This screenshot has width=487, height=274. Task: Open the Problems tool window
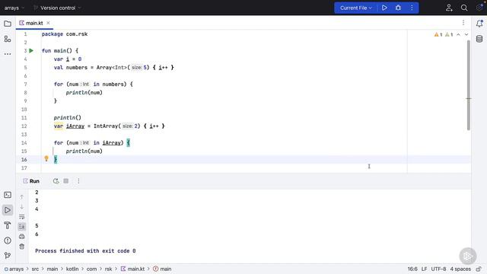coord(8,241)
